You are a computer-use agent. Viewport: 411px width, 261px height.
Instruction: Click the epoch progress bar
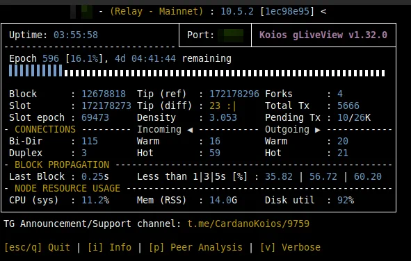[x=197, y=71]
